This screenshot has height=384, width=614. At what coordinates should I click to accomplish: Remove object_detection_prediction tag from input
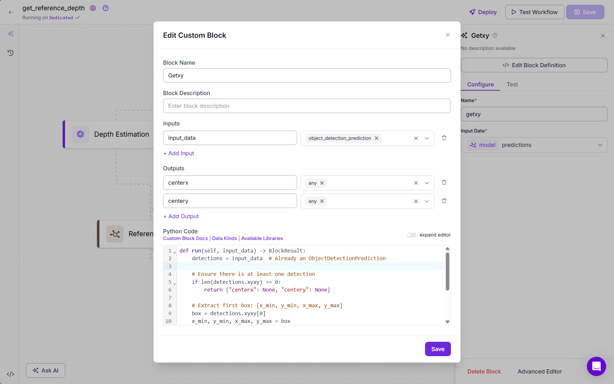tap(376, 138)
